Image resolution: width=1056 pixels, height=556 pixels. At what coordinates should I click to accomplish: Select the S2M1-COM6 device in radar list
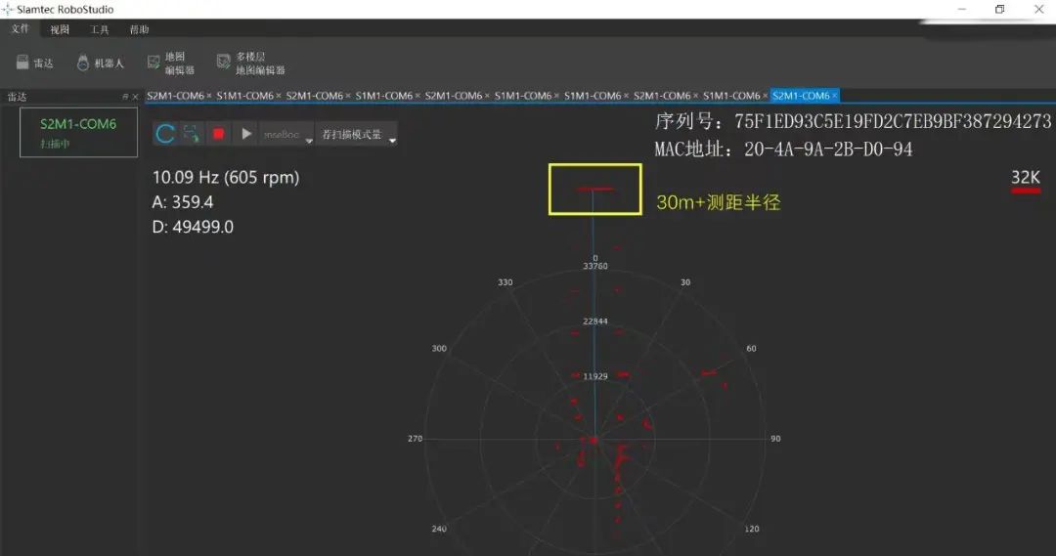coord(78,132)
